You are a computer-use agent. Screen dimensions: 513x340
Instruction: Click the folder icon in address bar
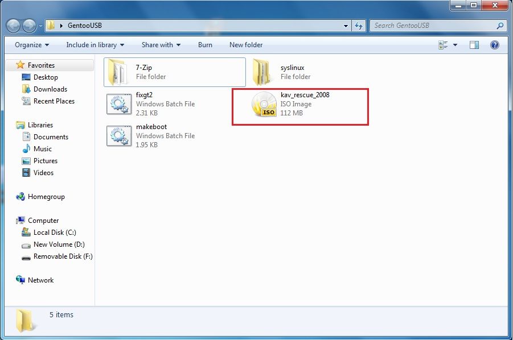[x=51, y=26]
